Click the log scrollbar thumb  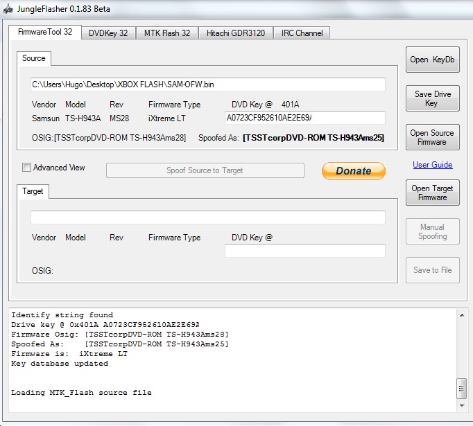tap(461, 389)
